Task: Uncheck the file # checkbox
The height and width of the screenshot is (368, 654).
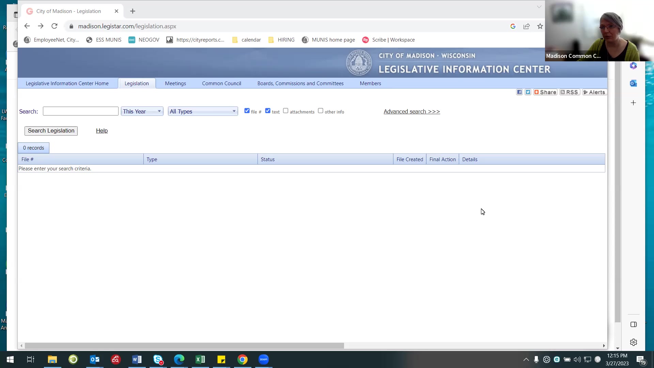Action: 247,110
